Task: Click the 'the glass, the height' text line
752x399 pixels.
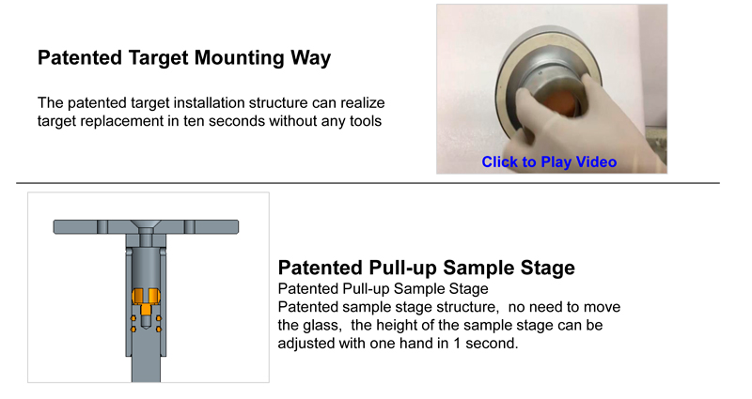Action: (440, 325)
